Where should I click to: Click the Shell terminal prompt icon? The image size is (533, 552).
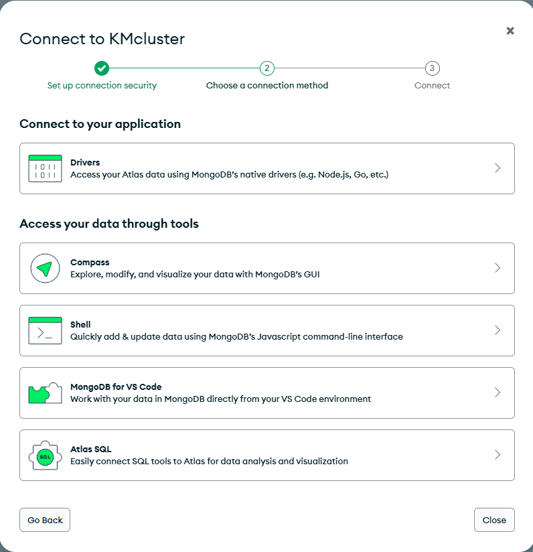[x=45, y=330]
